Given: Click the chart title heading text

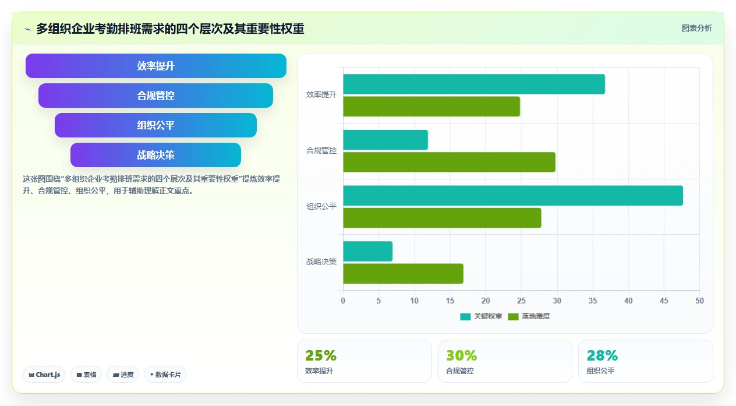Looking at the screenshot, I should 170,29.
